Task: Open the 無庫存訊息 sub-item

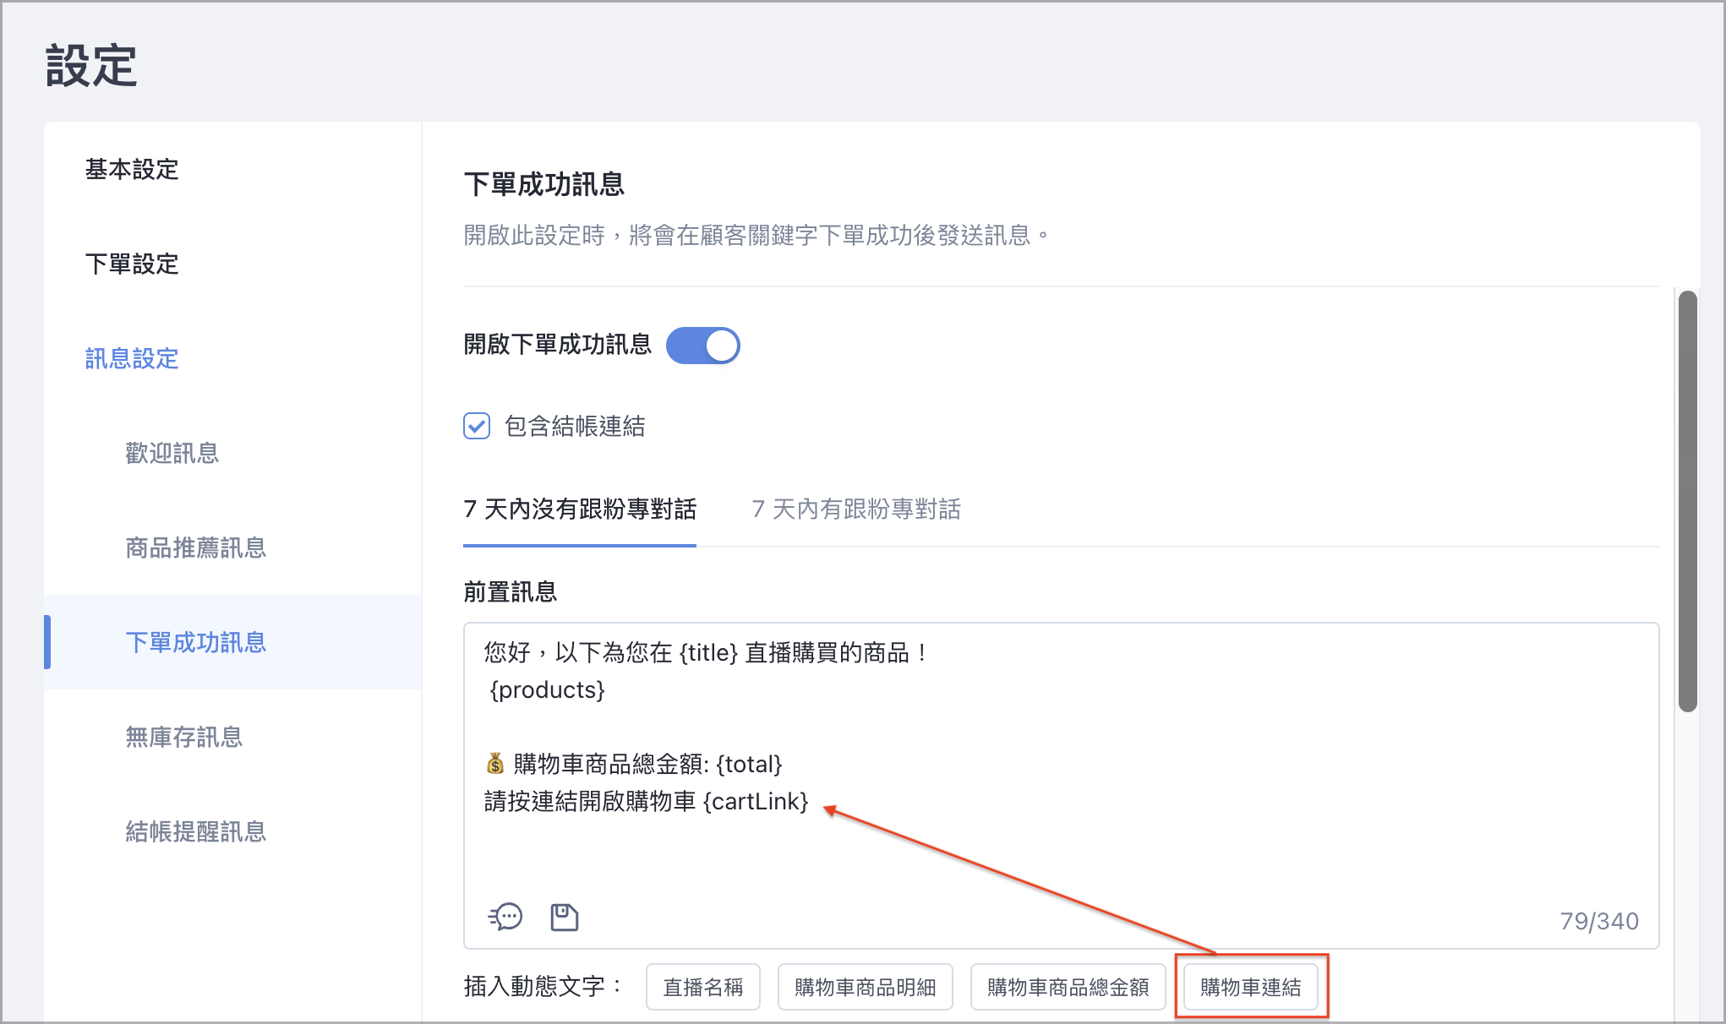Action: [x=184, y=738]
